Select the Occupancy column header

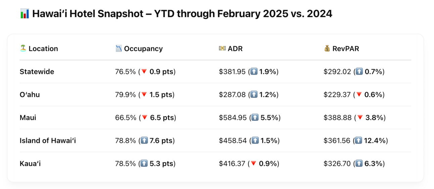pyautogui.click(x=143, y=48)
